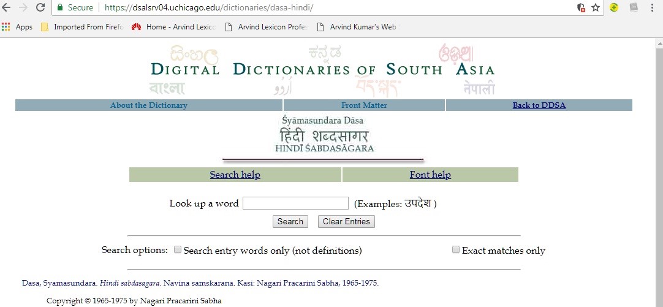
Task: Reload the page with refresh icon
Action: pyautogui.click(x=40, y=7)
